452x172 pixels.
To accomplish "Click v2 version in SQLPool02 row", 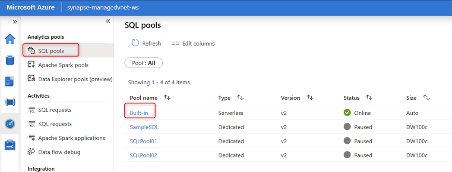I will 284,155.
